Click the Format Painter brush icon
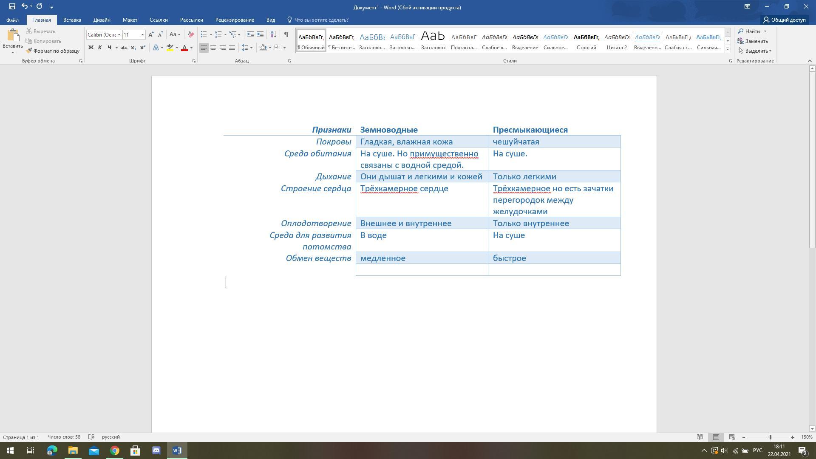 tap(29, 51)
